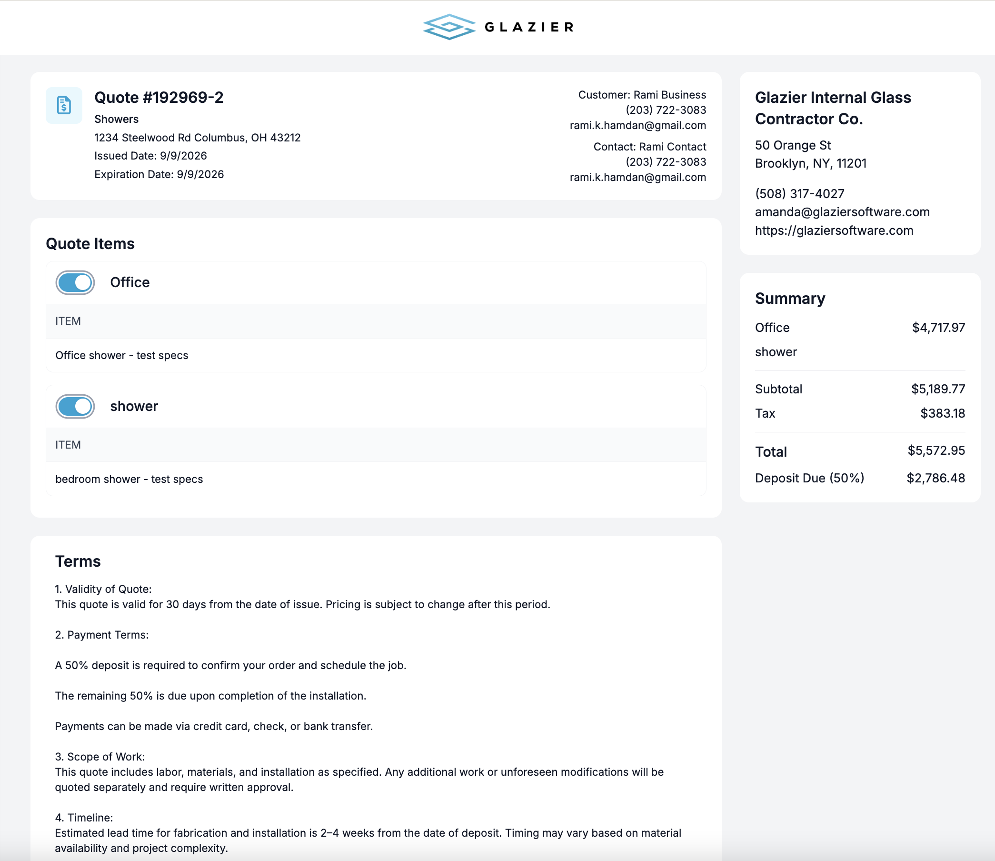The height and width of the screenshot is (861, 995).
Task: Click company phone (508) 317-4027
Action: [799, 194]
